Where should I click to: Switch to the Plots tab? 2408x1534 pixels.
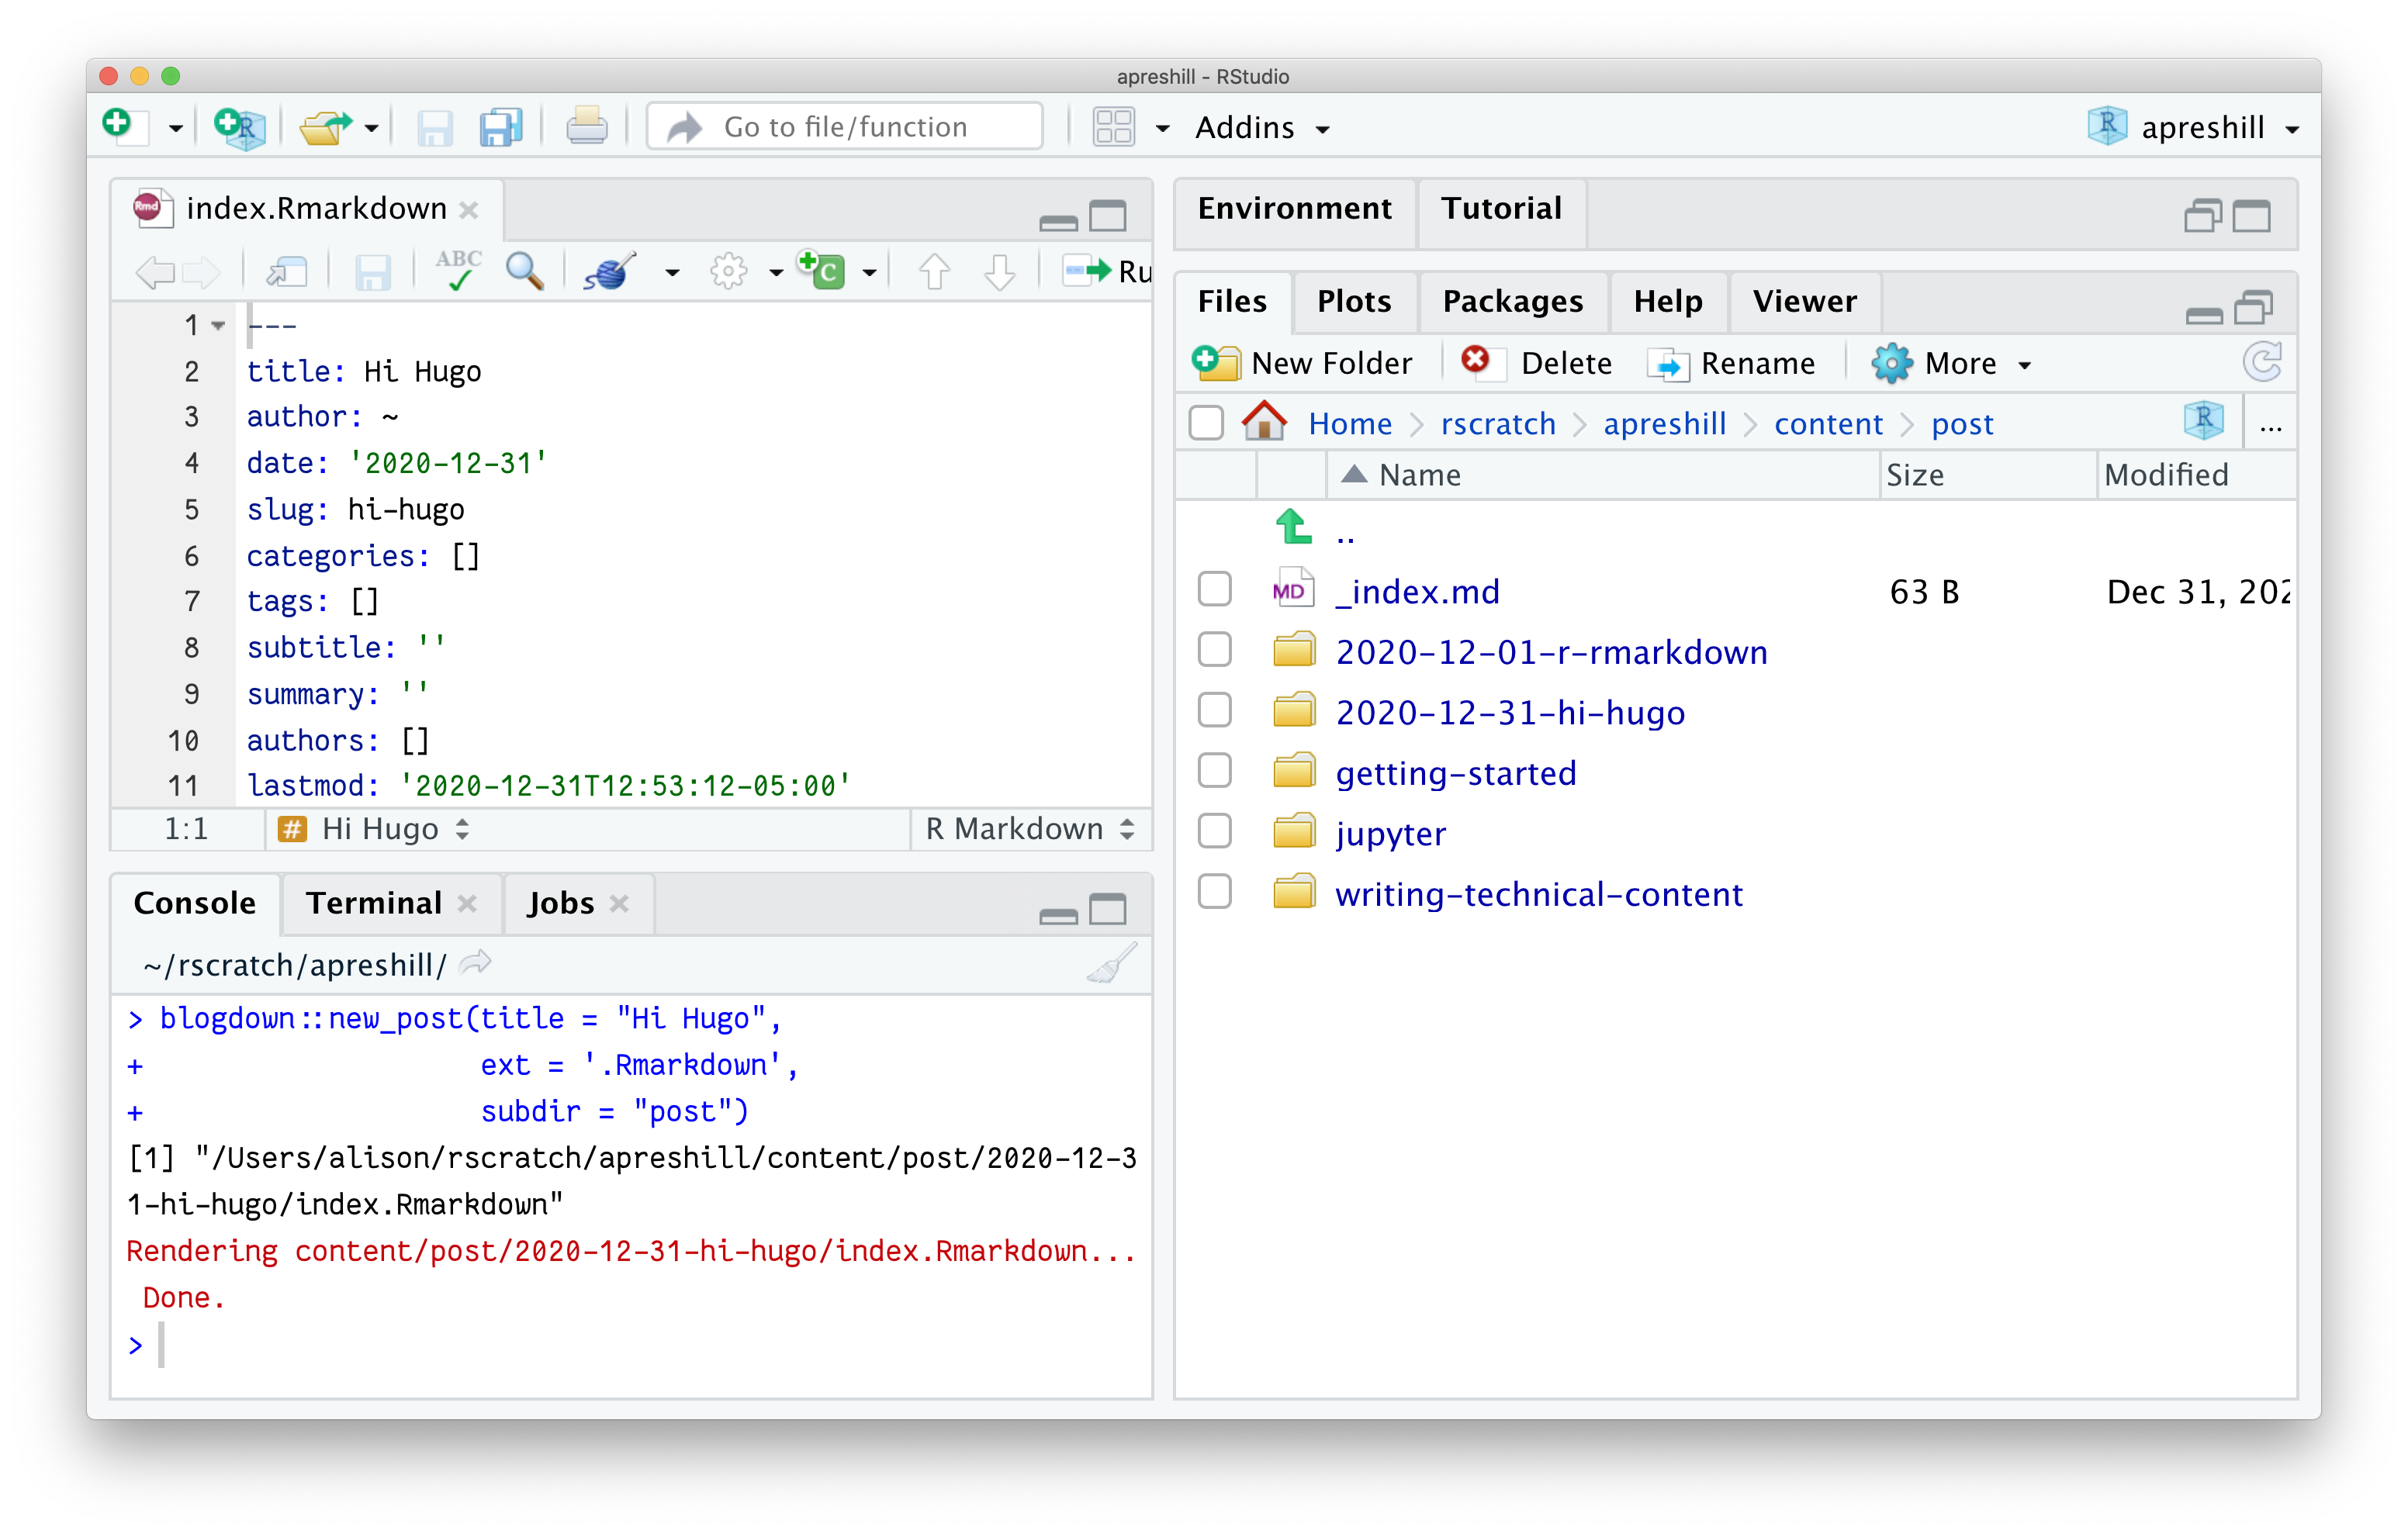coord(1354,301)
